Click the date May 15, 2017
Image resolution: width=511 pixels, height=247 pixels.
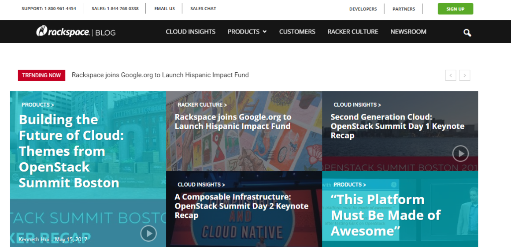[x=71, y=239]
